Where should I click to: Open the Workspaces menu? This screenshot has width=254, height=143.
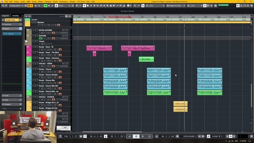pos(63,2)
